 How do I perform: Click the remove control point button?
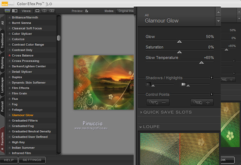click(x=158, y=102)
